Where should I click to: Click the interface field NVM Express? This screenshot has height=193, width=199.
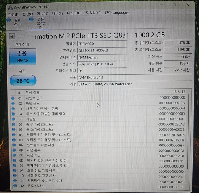tap(102, 57)
